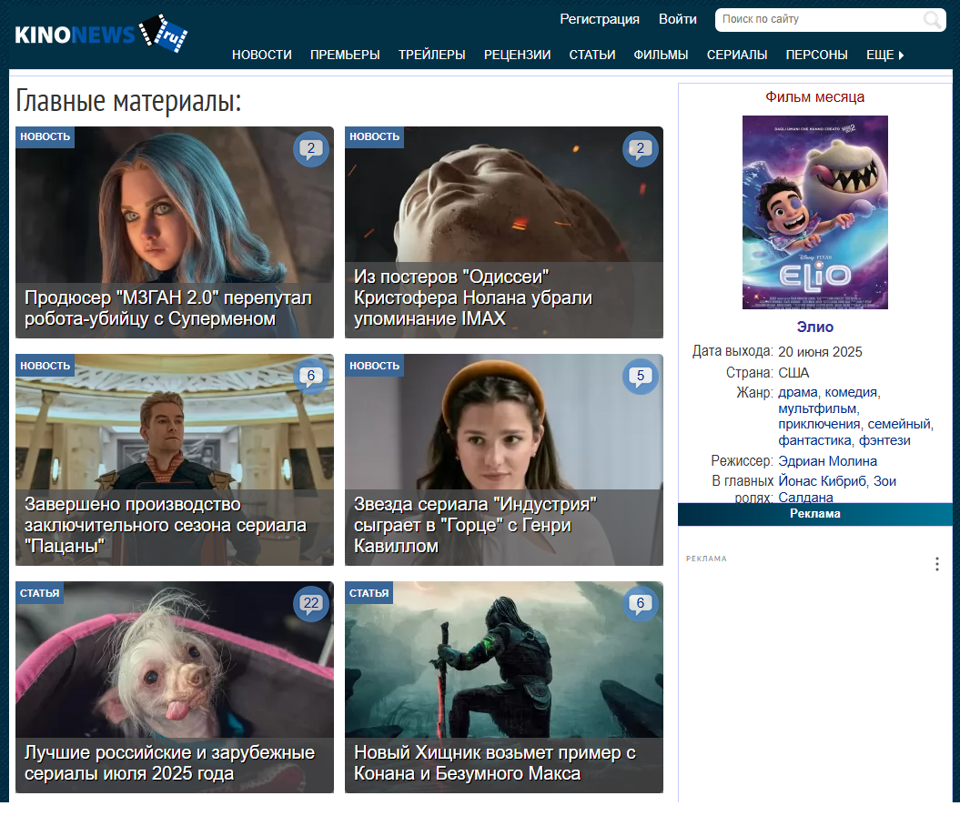Screen dimensions: 960x816
Task: Open the Элио film title link
Action: [815, 327]
